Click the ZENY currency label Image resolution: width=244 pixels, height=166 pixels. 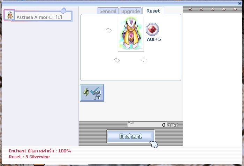[173, 125]
